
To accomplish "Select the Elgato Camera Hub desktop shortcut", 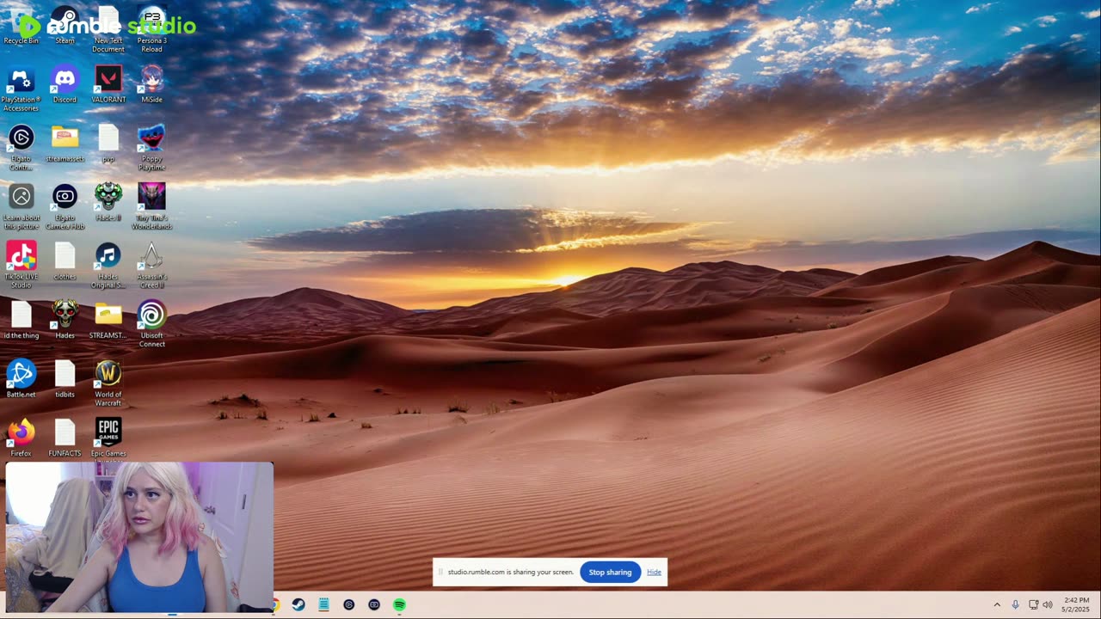I will coord(65,207).
